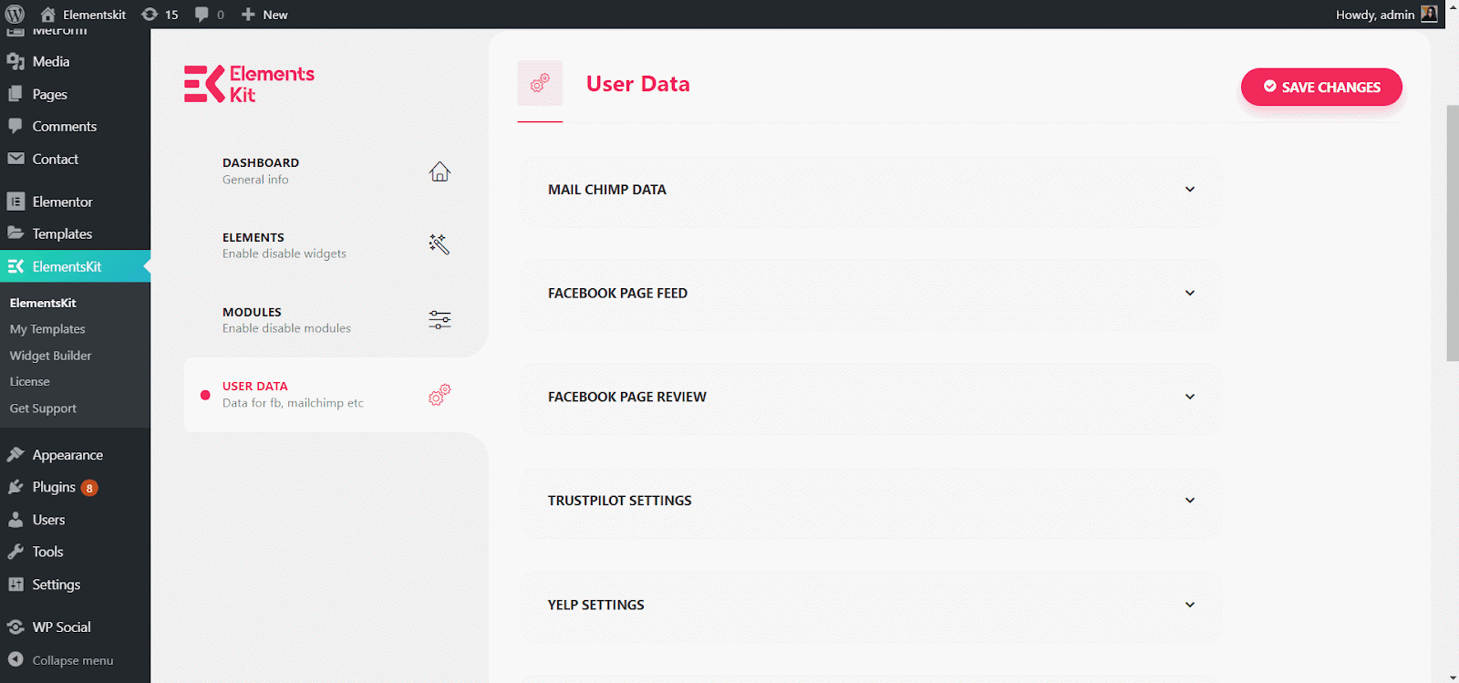Viewport: 1459px width, 683px height.
Task: Click the Comments sidebar icon
Action: (16, 126)
